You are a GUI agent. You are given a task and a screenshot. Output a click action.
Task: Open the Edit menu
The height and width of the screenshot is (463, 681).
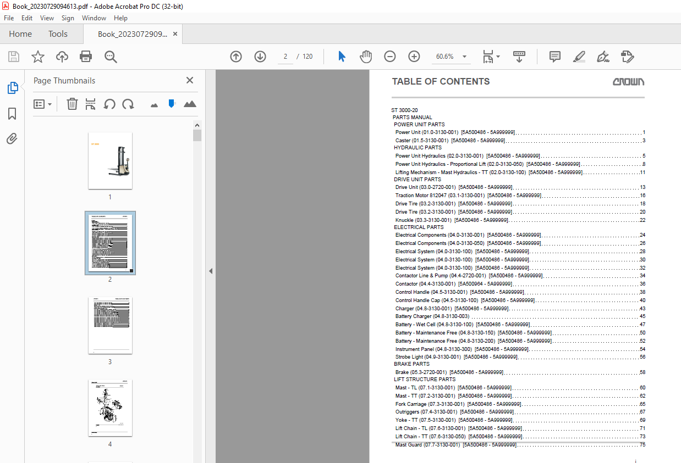[27, 18]
